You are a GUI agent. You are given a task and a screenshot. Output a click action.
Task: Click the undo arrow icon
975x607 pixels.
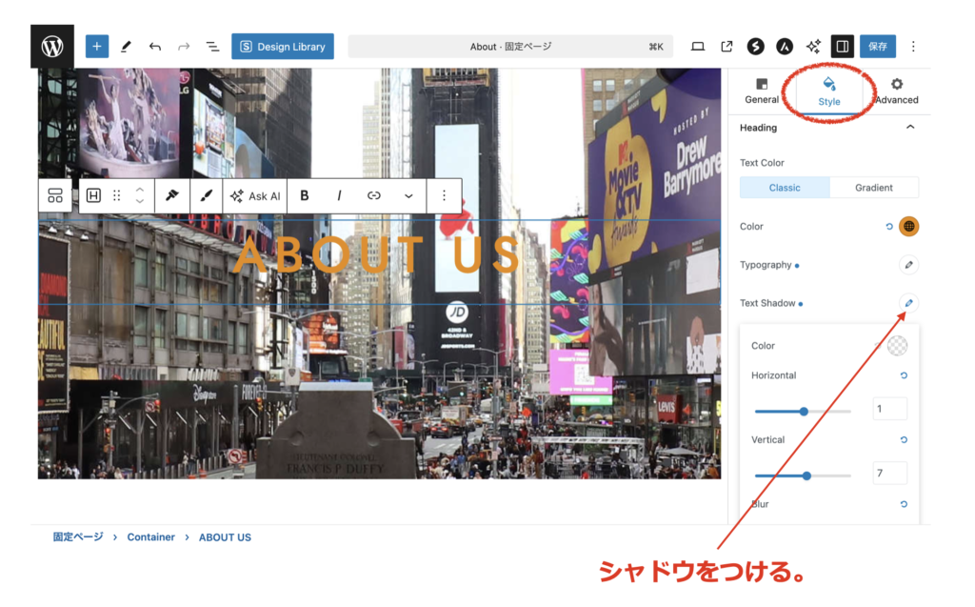click(155, 46)
